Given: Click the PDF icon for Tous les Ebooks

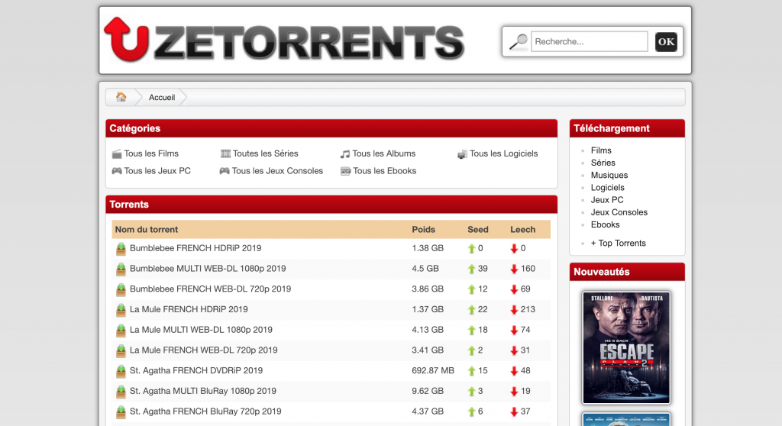Looking at the screenshot, I should coord(345,171).
